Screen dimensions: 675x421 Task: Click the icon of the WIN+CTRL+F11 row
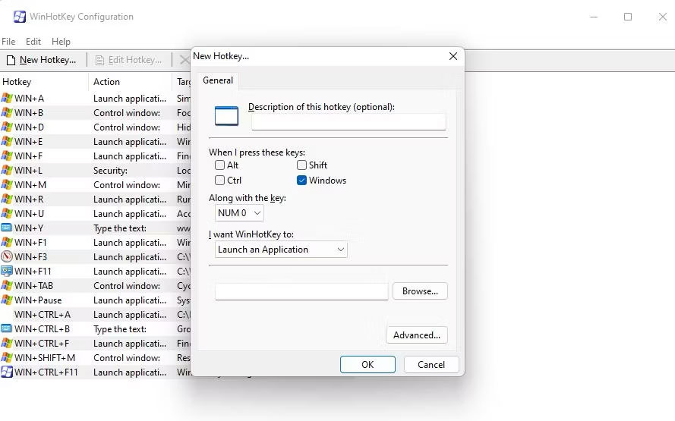click(x=7, y=372)
